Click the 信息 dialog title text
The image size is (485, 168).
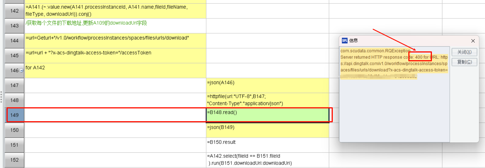(354, 41)
